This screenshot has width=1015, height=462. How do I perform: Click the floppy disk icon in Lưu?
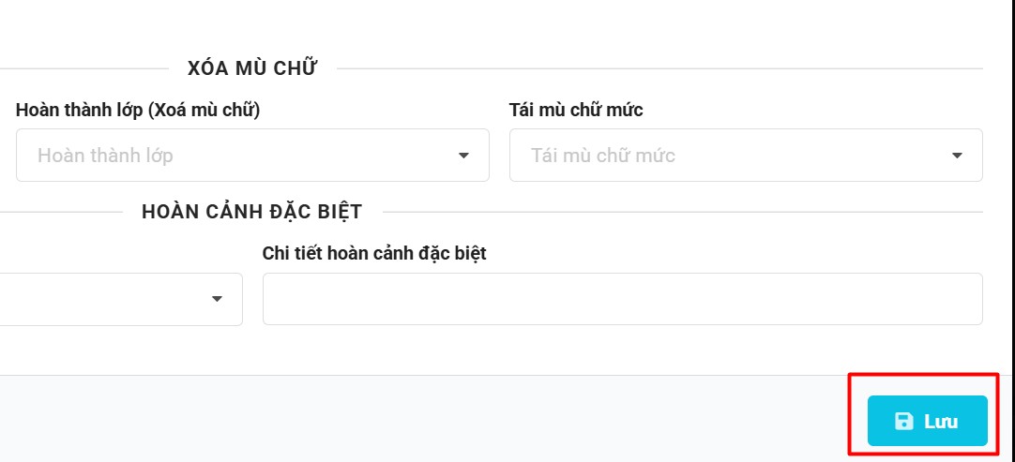(903, 422)
